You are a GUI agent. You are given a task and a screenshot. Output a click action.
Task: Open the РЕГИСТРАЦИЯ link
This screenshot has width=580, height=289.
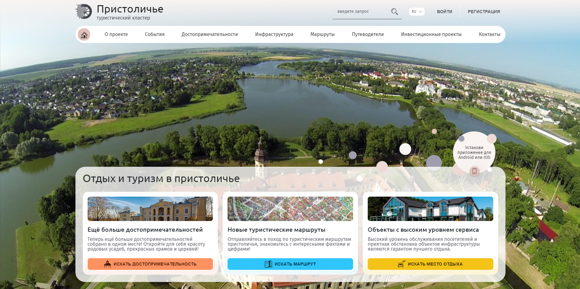pyautogui.click(x=484, y=12)
